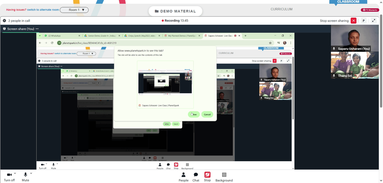This screenshot has width=383, height=183.
Task: Open media control icon in shared browser toolbar
Action: tap(279, 43)
